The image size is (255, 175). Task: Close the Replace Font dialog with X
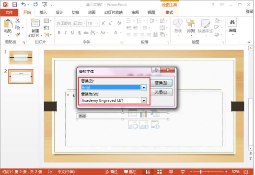[167, 70]
